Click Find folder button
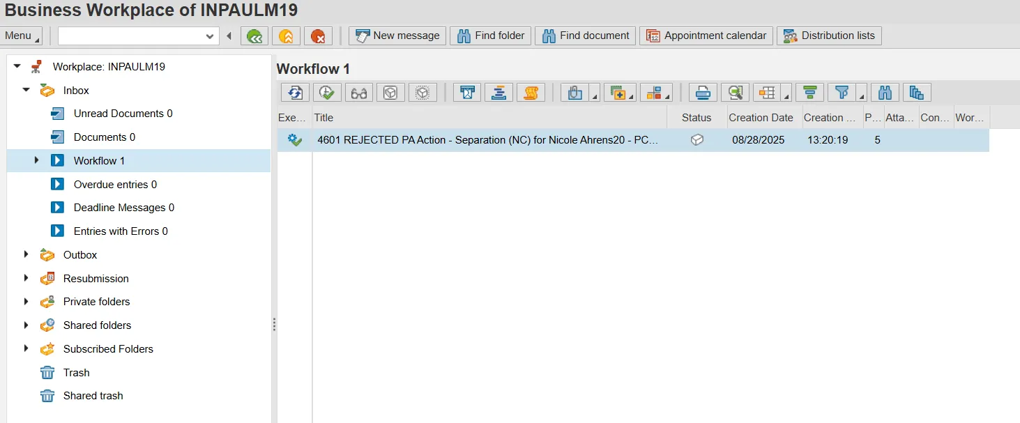 (491, 36)
